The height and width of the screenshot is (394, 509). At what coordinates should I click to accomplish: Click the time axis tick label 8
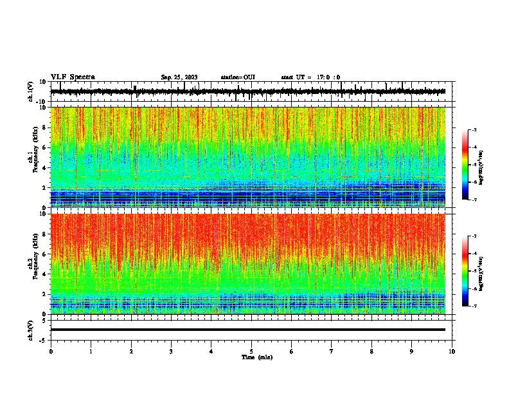(371, 352)
